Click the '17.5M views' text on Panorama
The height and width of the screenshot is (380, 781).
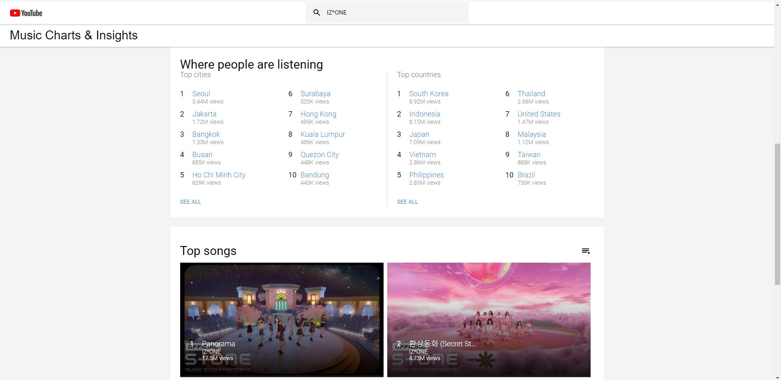pos(218,358)
